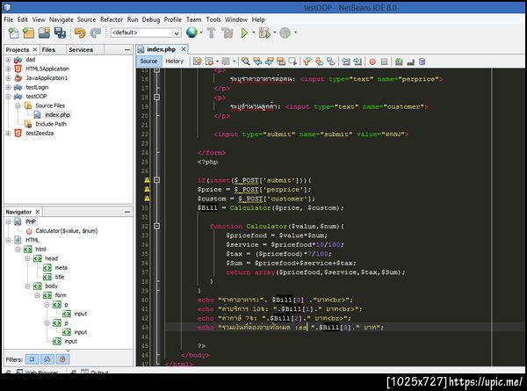527x391 pixels.
Task: Collapse the testOOP project node
Action: [8, 97]
